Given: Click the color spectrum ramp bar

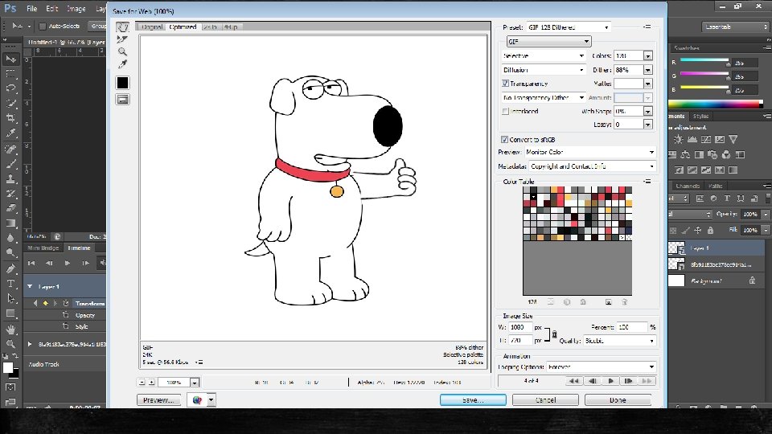Looking at the screenshot, I should [x=715, y=104].
